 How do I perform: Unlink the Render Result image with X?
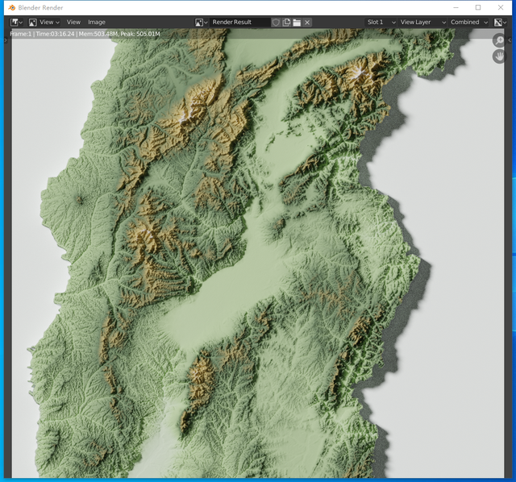(x=307, y=22)
